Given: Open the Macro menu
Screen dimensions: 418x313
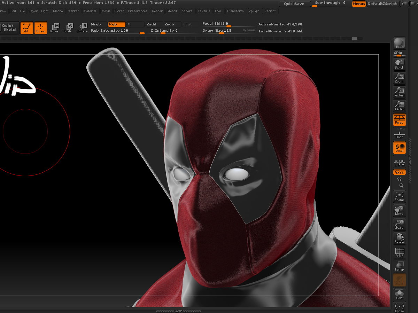Looking at the screenshot, I should pos(58,11).
